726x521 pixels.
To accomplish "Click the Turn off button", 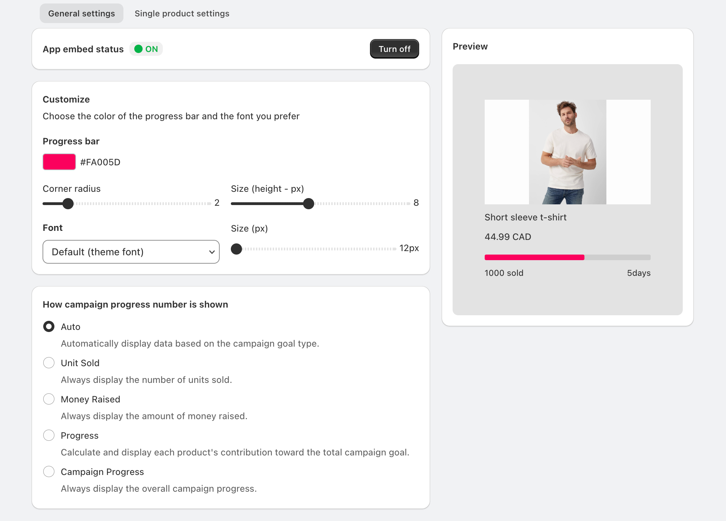I will [x=394, y=49].
